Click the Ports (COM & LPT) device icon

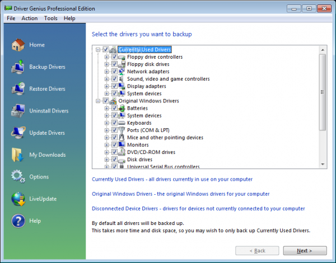click(122, 130)
